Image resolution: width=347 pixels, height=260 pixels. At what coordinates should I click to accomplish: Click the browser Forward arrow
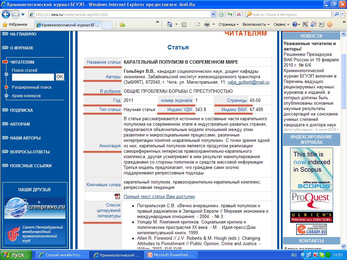(15, 15)
